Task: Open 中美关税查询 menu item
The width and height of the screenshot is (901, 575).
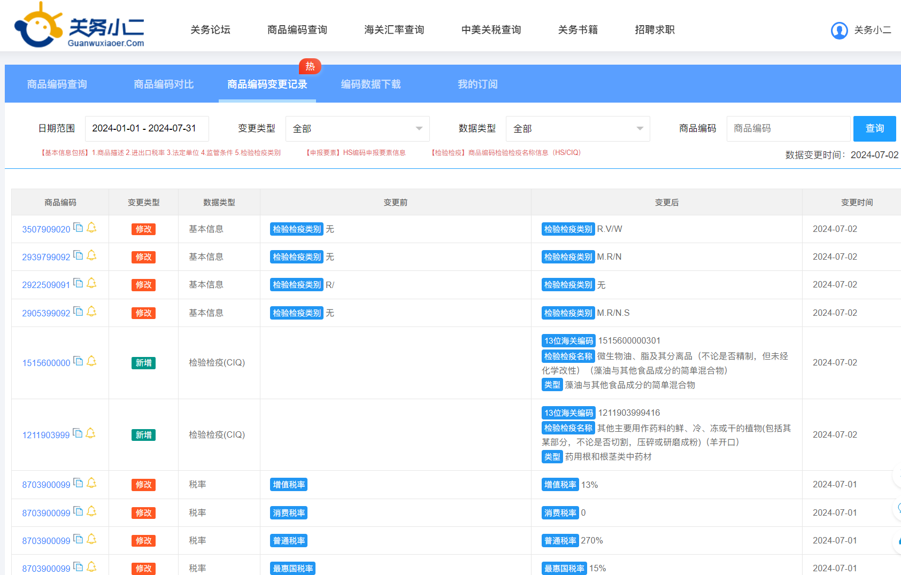Action: click(491, 30)
